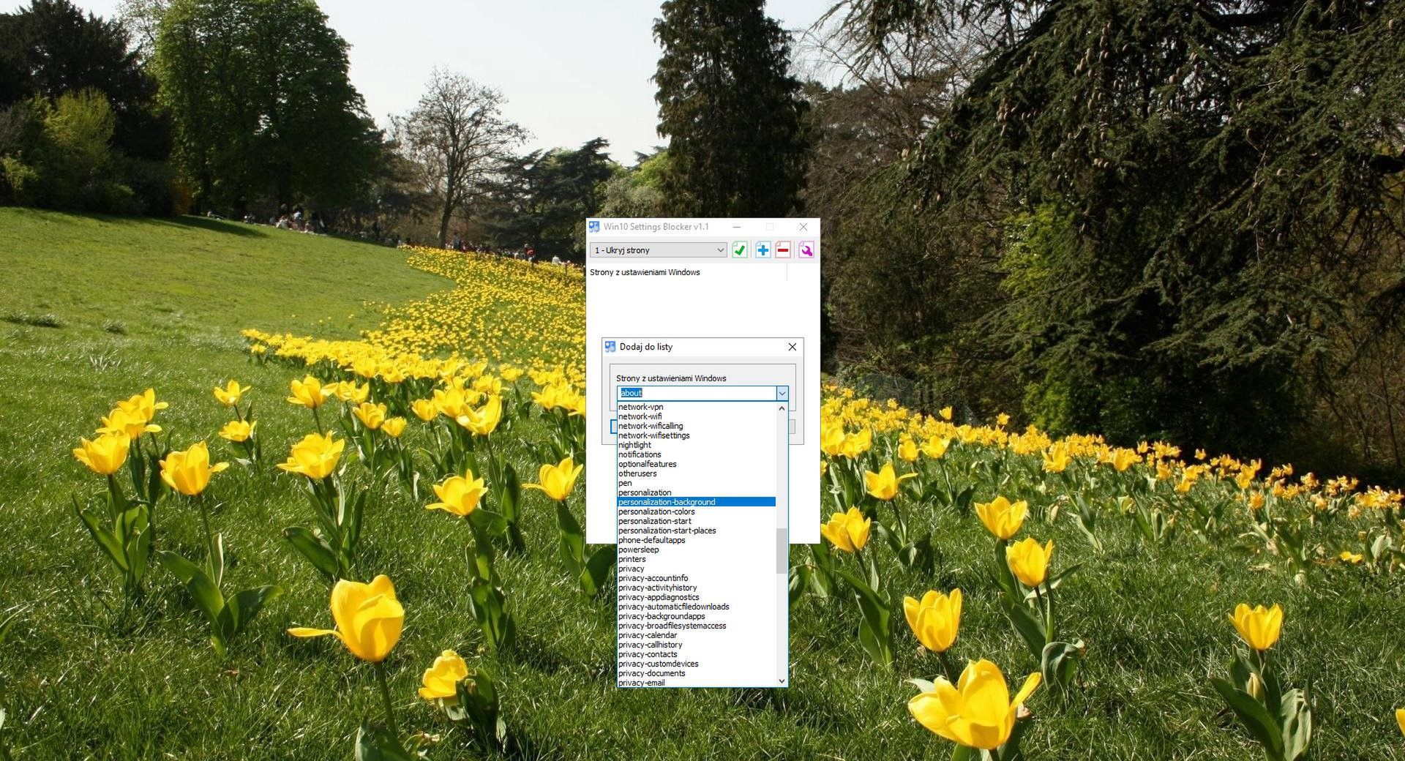Close the Win10 Settings Blocker window
Screen dimensions: 1405x761
pos(803,227)
